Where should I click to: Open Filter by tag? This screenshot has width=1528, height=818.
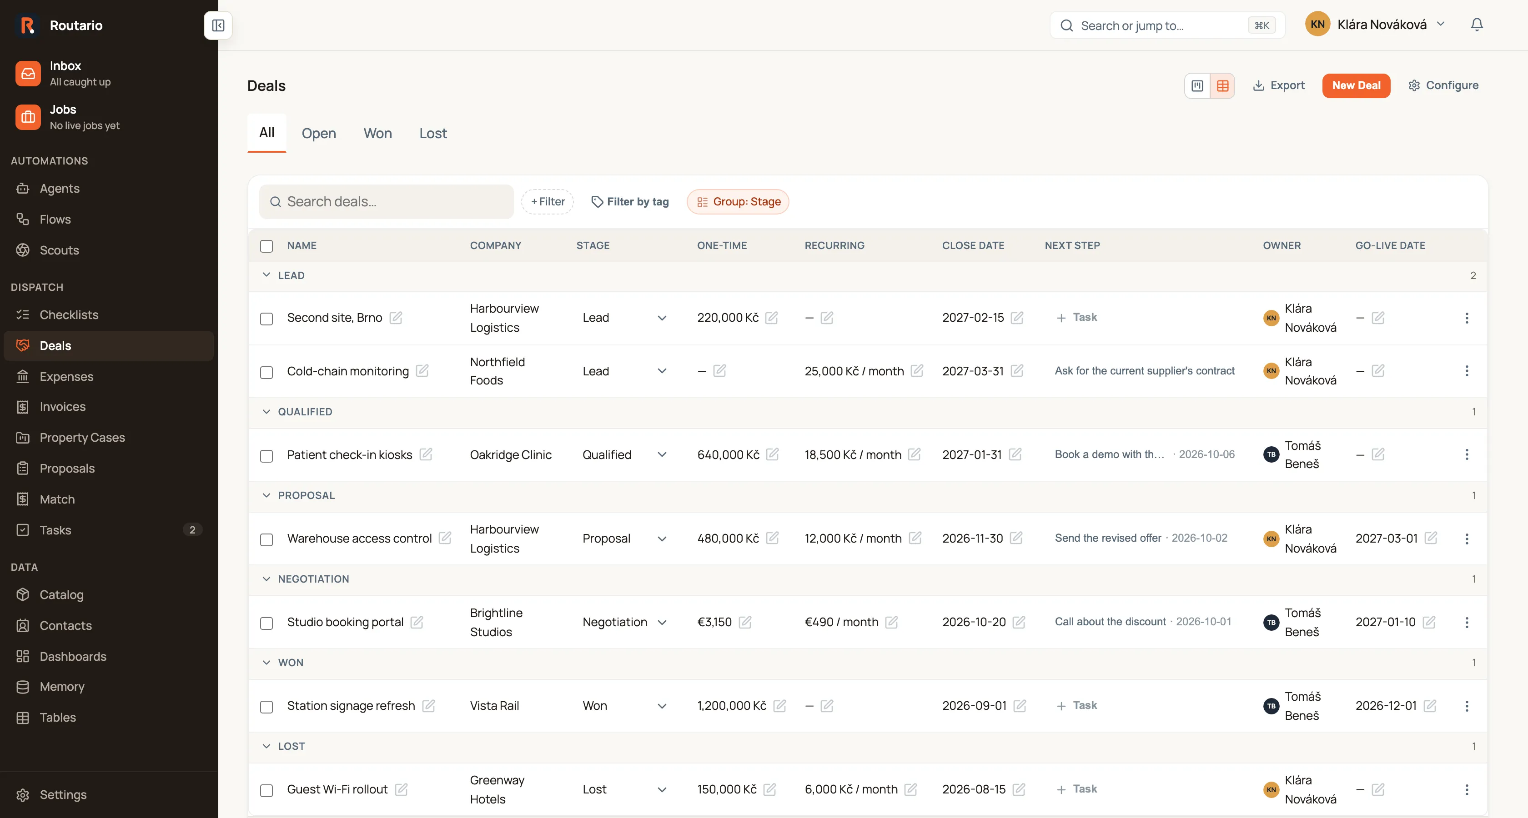[x=630, y=201]
